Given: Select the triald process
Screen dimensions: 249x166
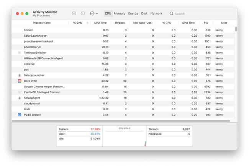Looking at the screenshot, I should click(27, 109).
